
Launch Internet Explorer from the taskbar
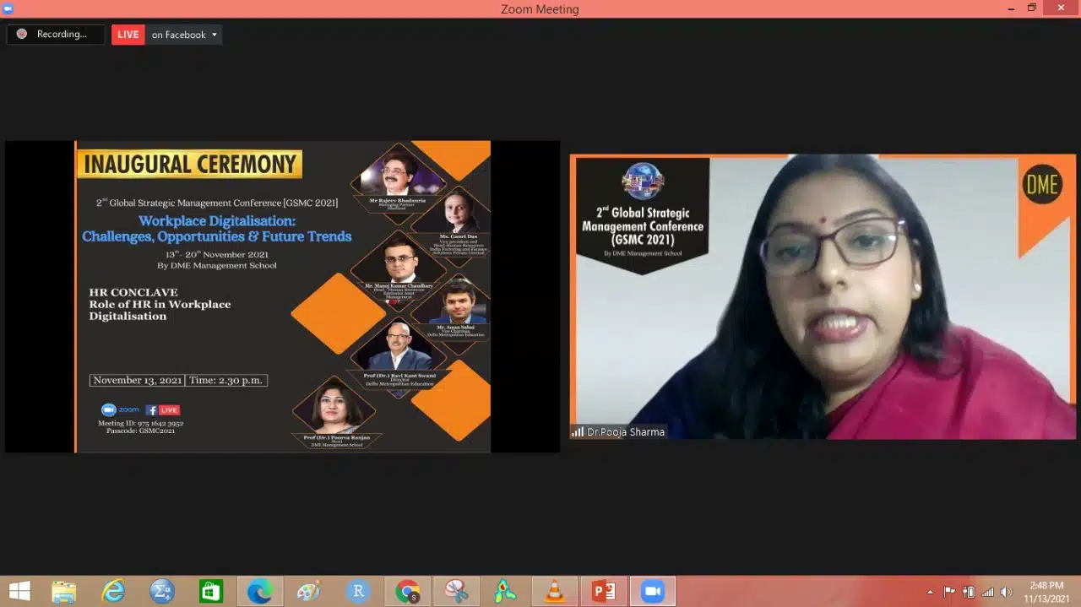tap(113, 591)
